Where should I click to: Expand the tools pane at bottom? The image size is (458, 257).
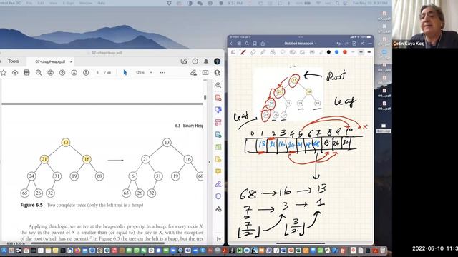(218, 239)
